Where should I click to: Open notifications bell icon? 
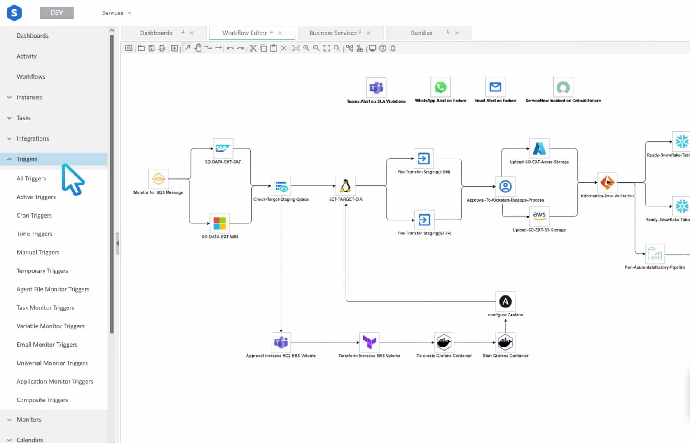(393, 48)
